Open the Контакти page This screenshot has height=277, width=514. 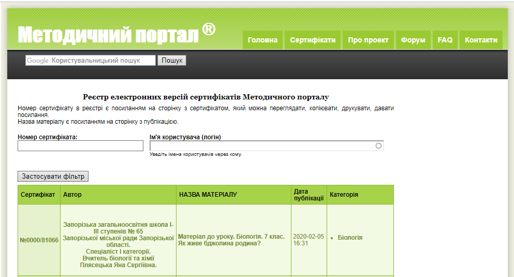pos(481,40)
